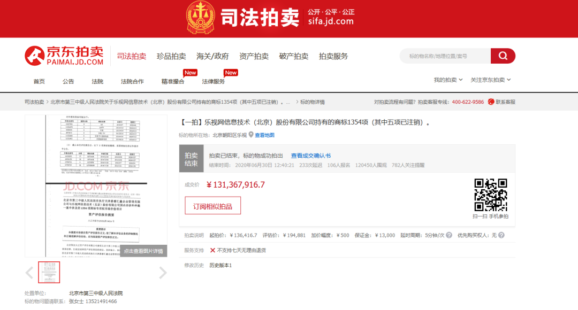Image resolution: width=578 pixels, height=310 pixels.
Task: Show the previous thumbnail with left arrow
Action: [29, 273]
